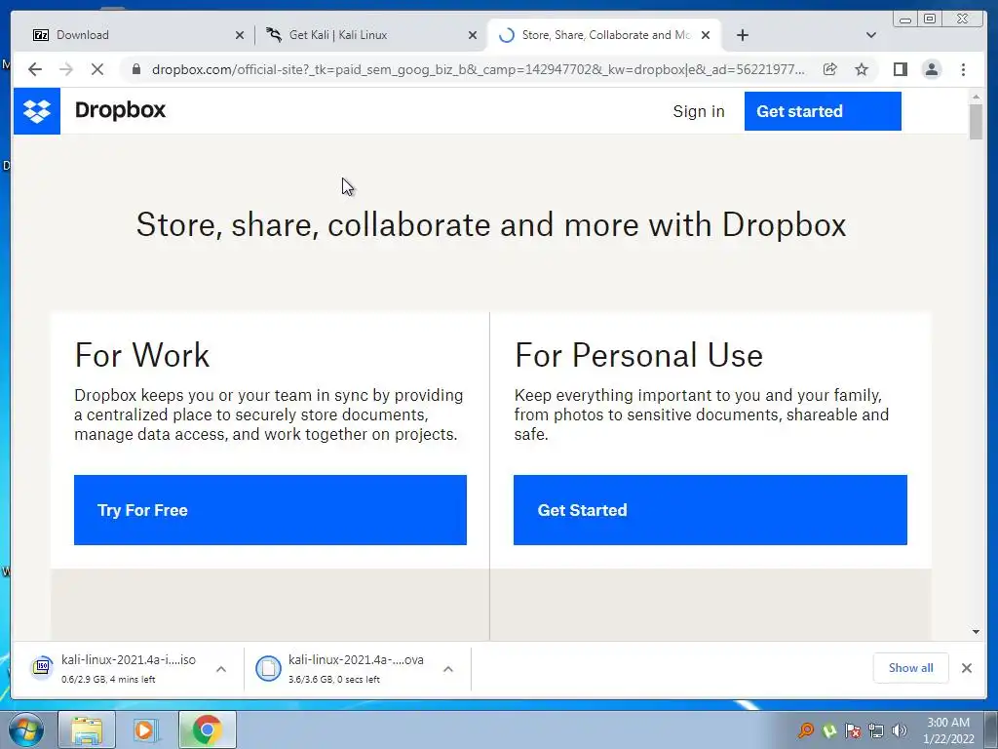Image resolution: width=998 pixels, height=749 pixels.
Task: Click the kali-linux iso download item
Action: point(121,669)
